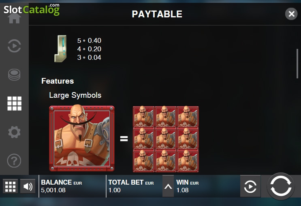Open autoplay settings in left sidebar
Screen dimensions: 301x206
point(14,46)
